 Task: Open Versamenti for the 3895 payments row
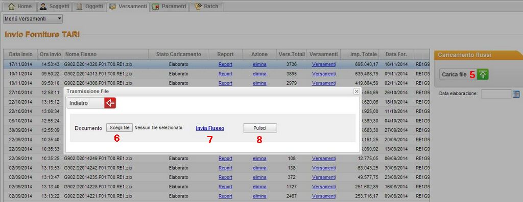point(324,74)
